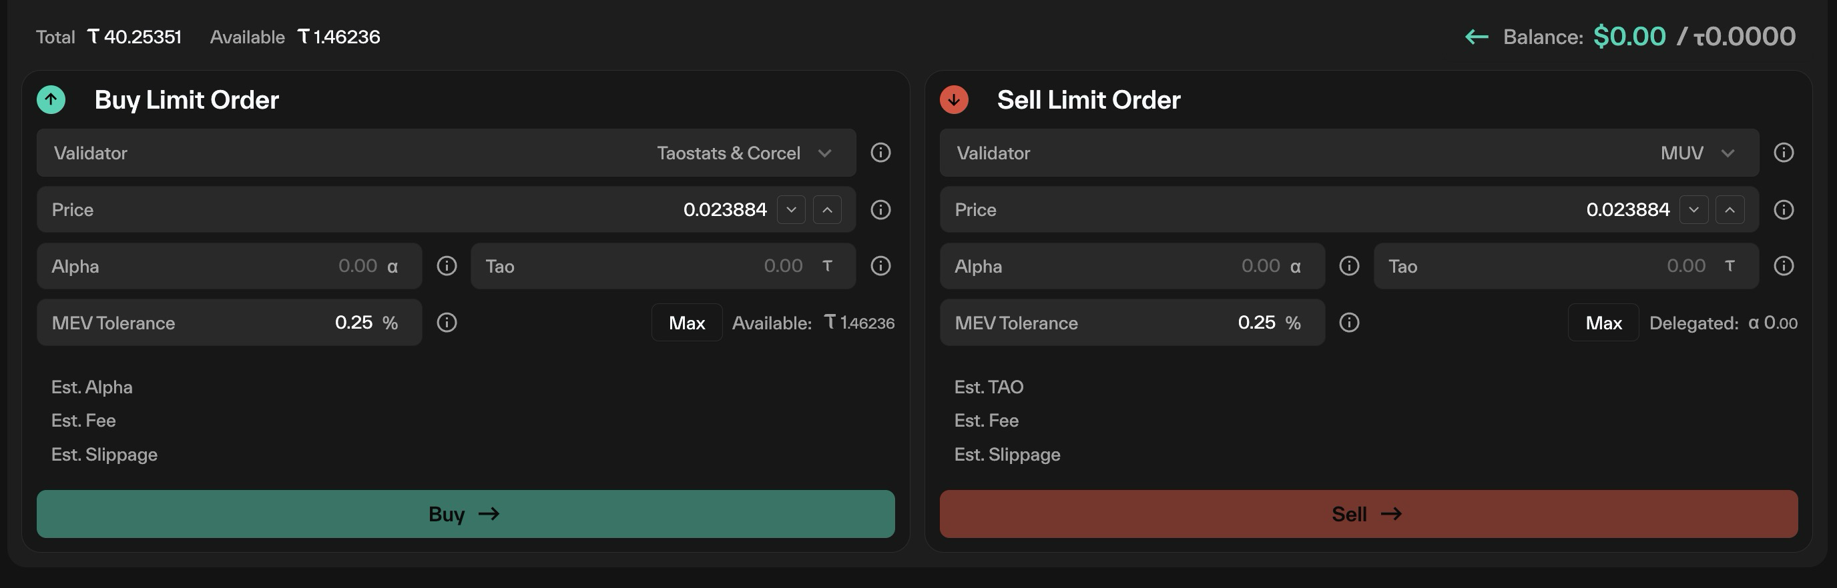Click Est. Slippage in Sell panel

click(1007, 454)
